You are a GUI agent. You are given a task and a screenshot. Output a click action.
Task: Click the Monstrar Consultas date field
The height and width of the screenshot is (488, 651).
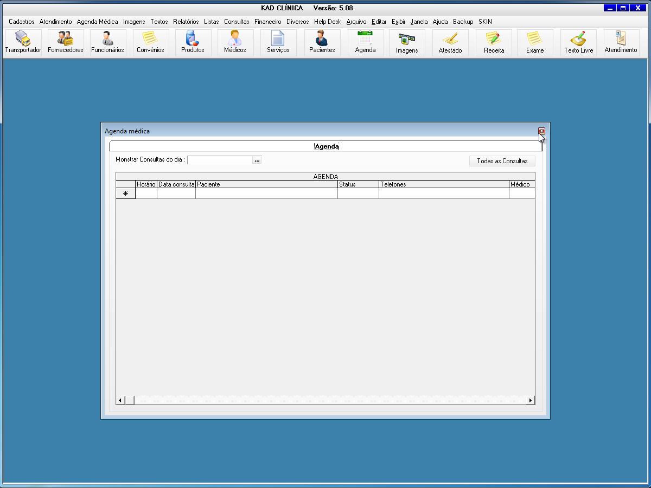220,160
